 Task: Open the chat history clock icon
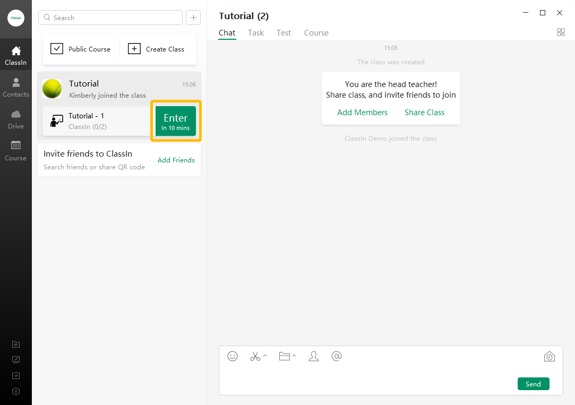pos(550,356)
